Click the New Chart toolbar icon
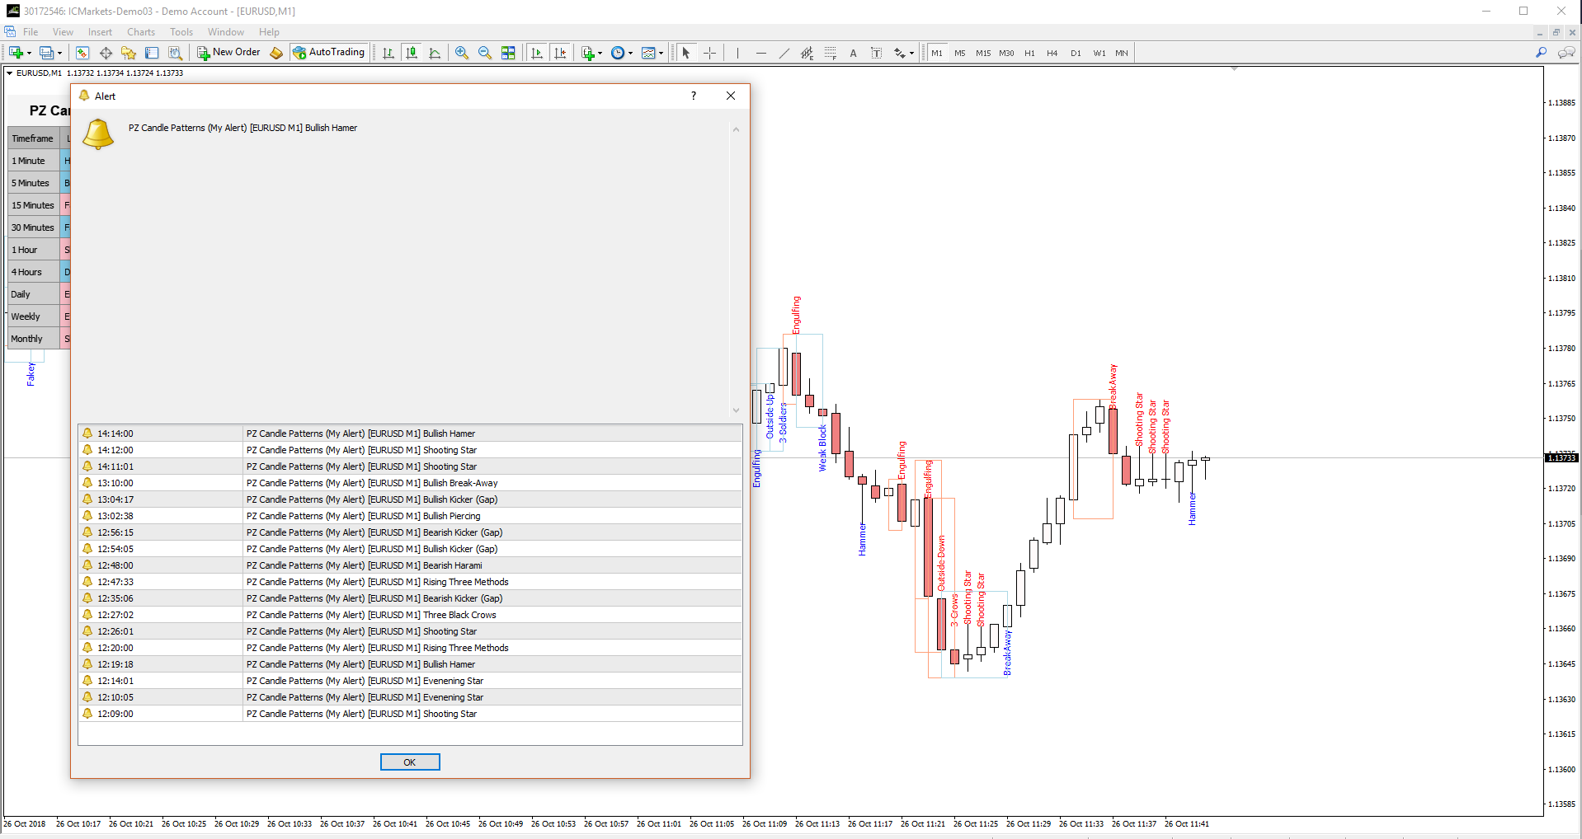Screen dimensions: 1582x839 coord(16,53)
